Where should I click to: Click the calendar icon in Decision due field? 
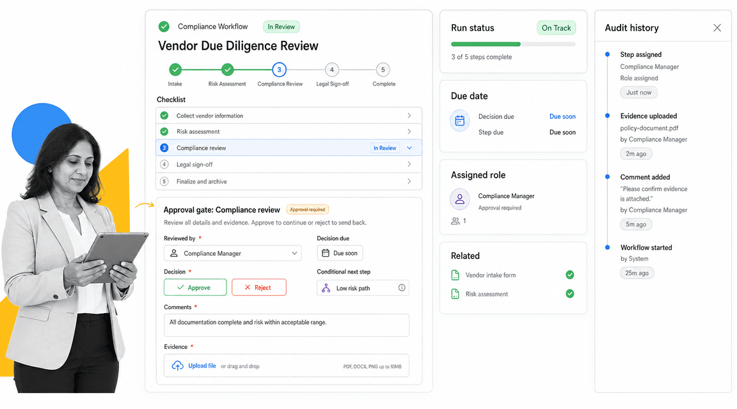click(x=325, y=253)
